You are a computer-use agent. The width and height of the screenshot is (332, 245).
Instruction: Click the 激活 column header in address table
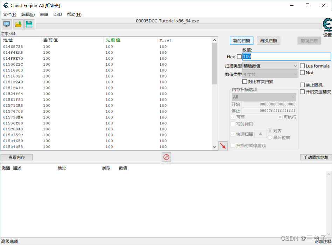point(6,168)
